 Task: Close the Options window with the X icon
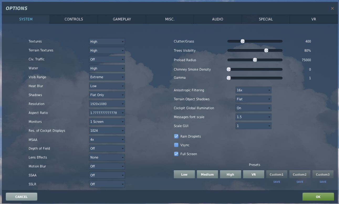332,8
